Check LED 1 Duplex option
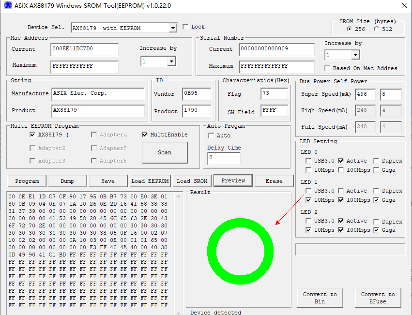Viewport: 412px width, 315px height. click(x=376, y=191)
